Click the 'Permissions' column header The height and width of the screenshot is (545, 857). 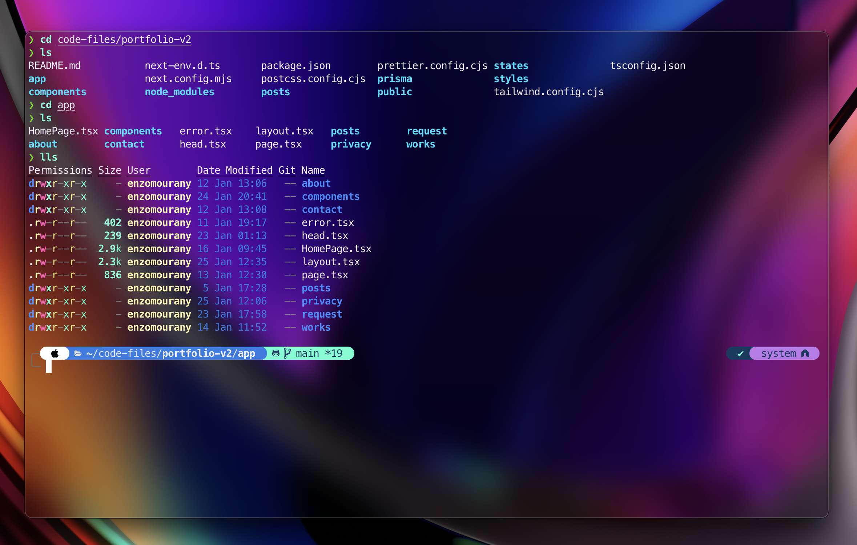[60, 170]
